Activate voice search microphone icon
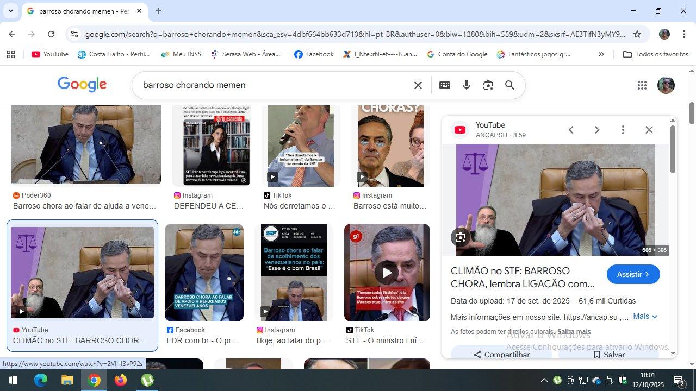Viewport: 696px width, 391px height. coord(466,85)
